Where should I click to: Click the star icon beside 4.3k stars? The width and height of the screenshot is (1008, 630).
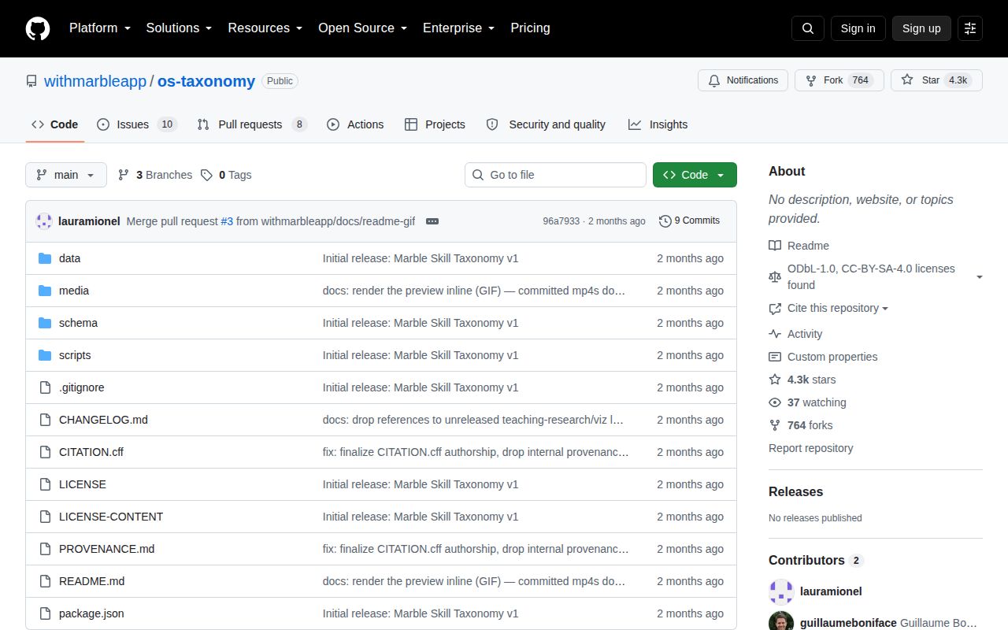point(775,380)
